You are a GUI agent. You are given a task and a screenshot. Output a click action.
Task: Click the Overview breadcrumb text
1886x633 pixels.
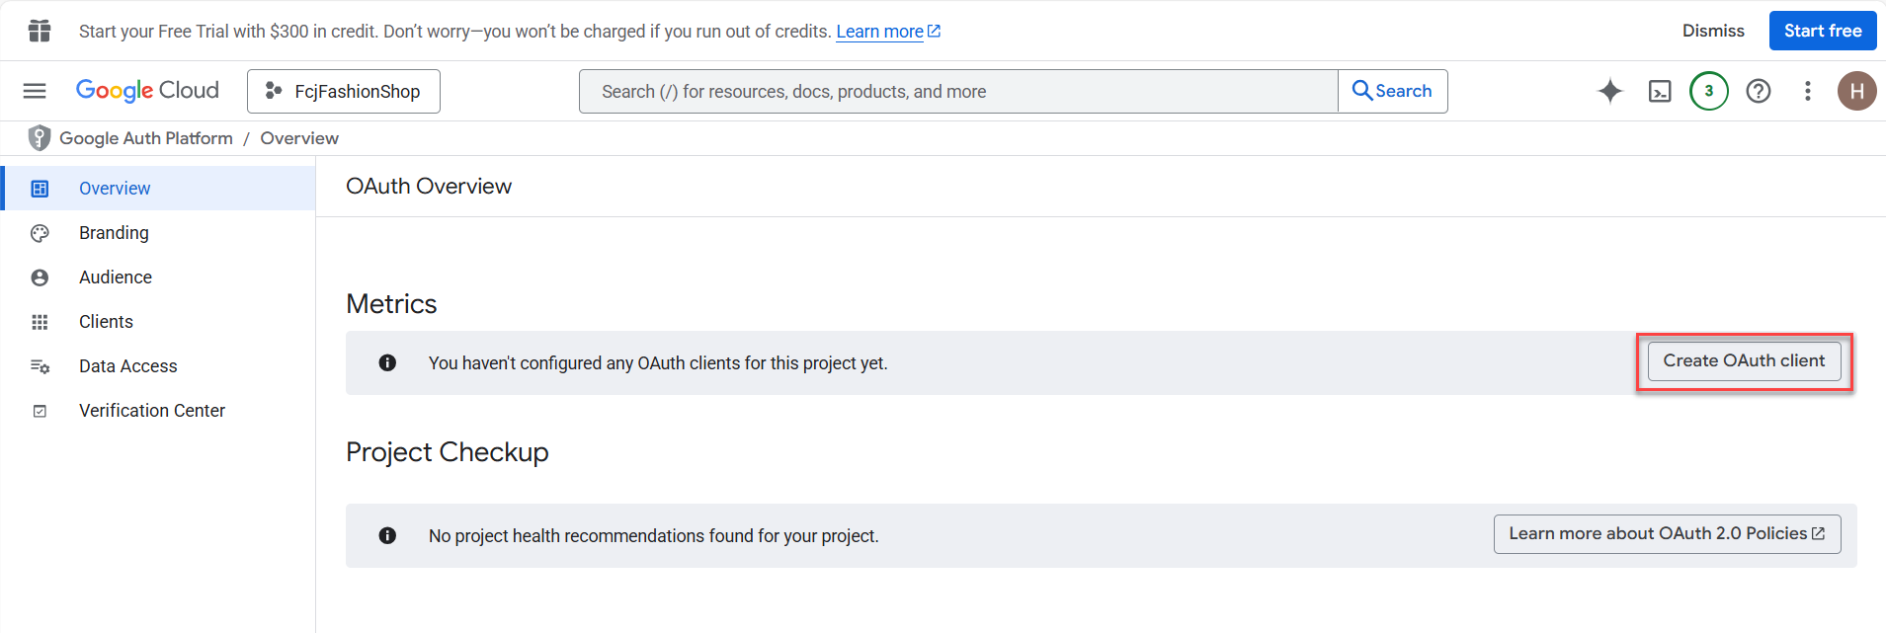coord(299,138)
